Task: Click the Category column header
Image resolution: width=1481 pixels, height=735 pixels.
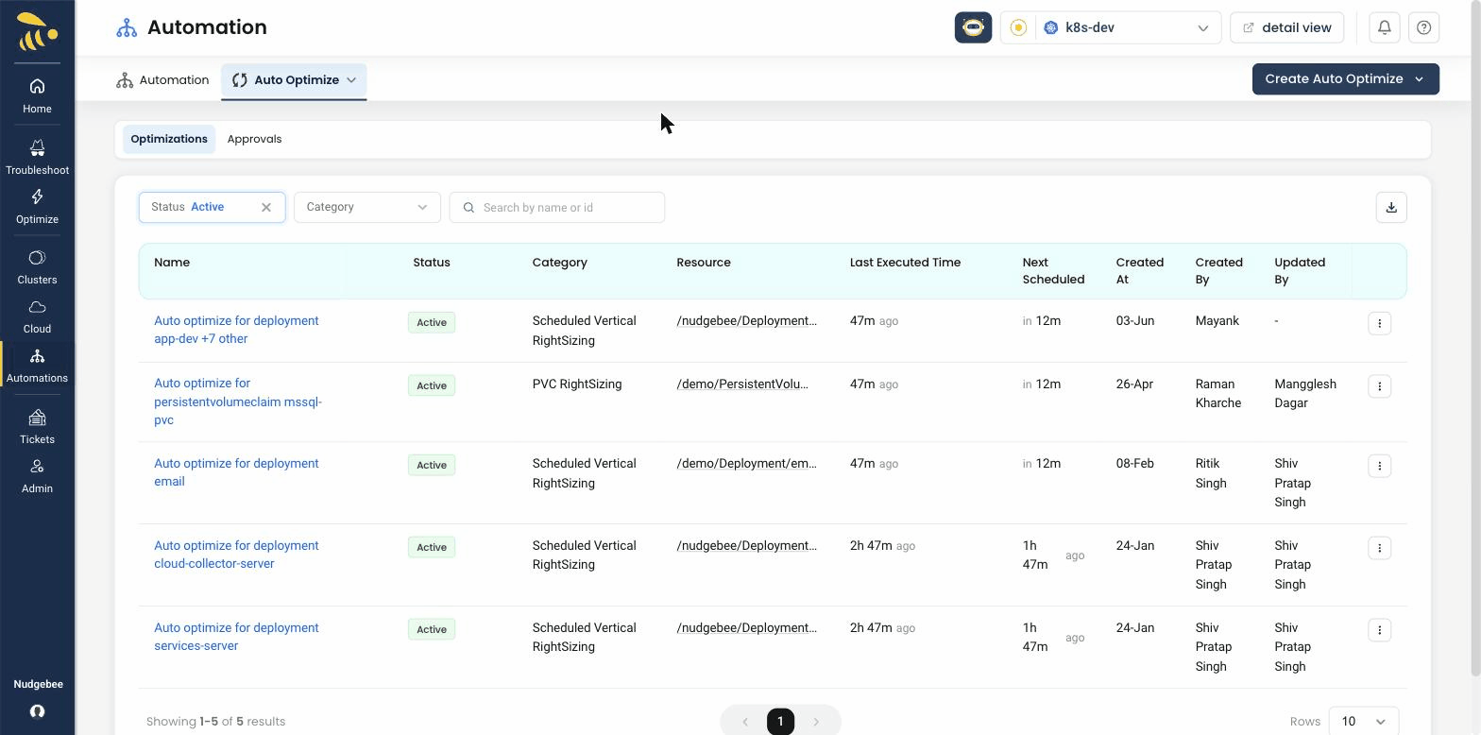Action: tap(559, 263)
